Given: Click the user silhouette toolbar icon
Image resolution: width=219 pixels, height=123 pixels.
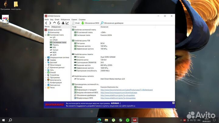Looking at the screenshot, I should point(63,23).
